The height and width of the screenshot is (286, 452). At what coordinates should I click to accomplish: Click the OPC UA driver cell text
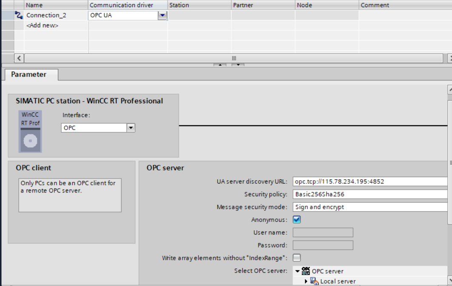point(101,15)
